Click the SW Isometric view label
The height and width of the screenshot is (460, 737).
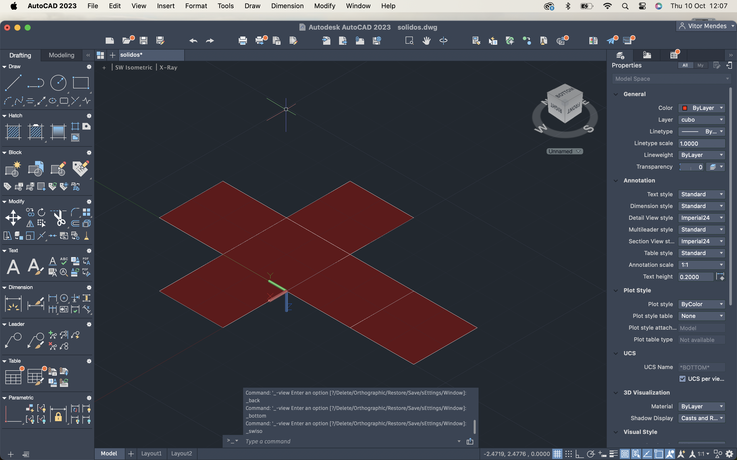134,67
